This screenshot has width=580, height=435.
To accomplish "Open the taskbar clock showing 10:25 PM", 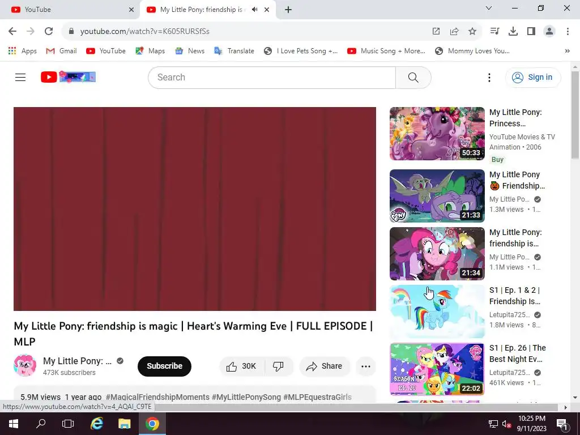I will pos(531,424).
